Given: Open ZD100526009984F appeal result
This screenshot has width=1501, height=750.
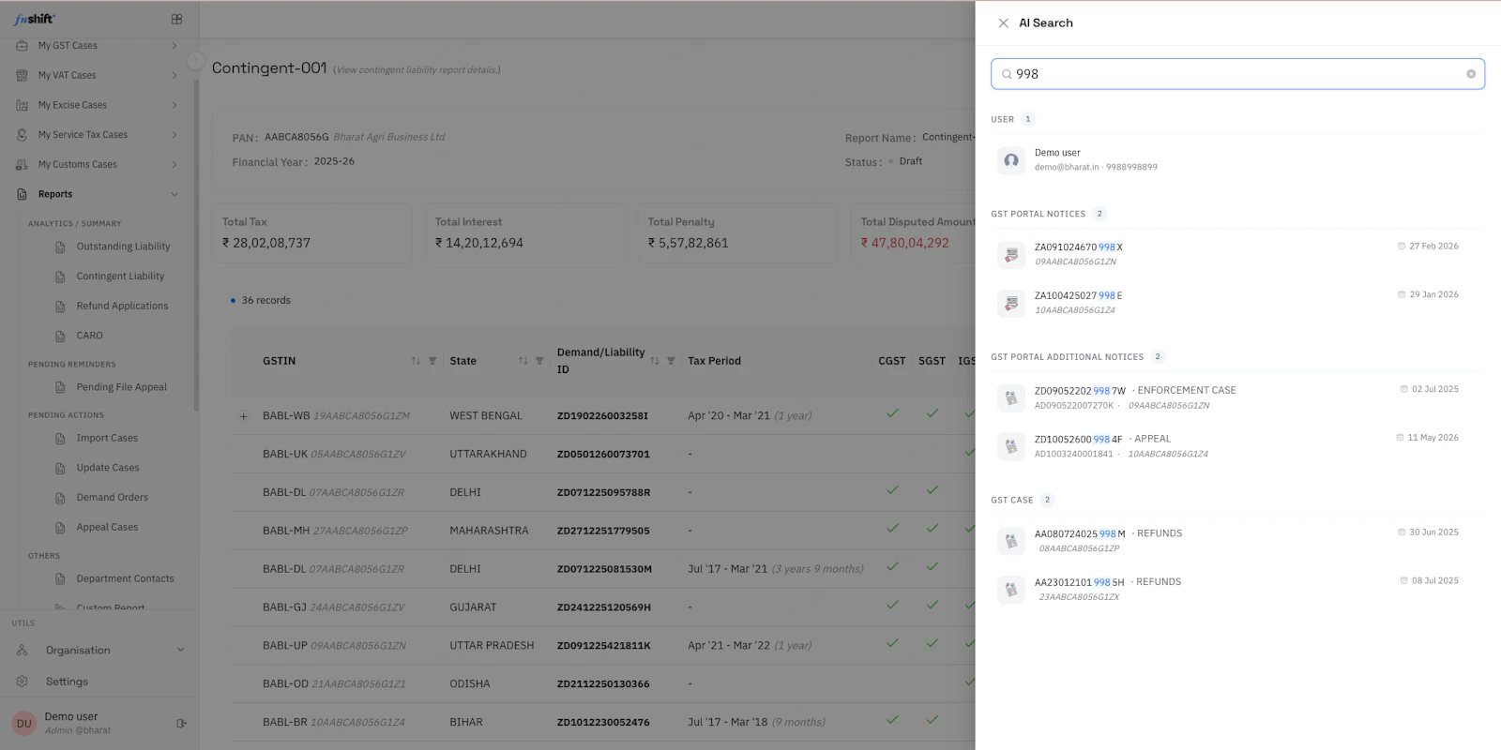Looking at the screenshot, I should (x=1237, y=446).
